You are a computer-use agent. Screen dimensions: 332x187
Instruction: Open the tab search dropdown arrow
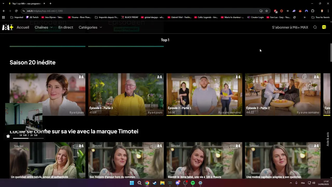point(3,4)
